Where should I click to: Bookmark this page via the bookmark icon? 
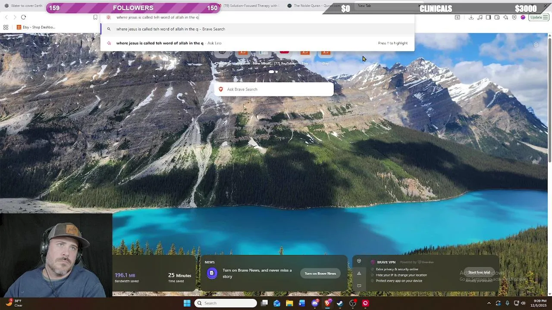tap(95, 17)
